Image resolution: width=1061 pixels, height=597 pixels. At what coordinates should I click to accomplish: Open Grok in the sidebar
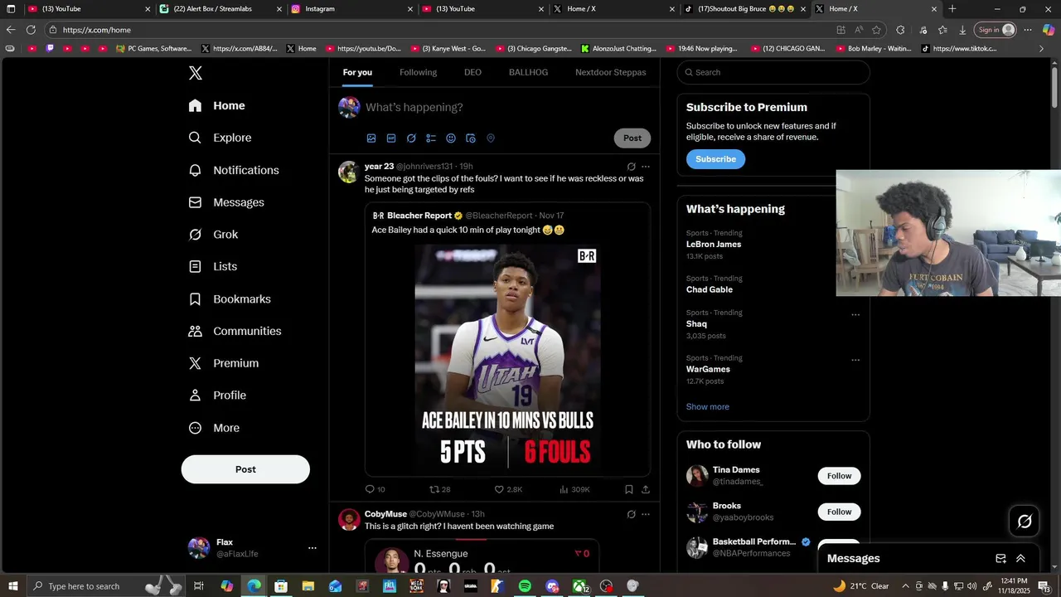coord(213,235)
